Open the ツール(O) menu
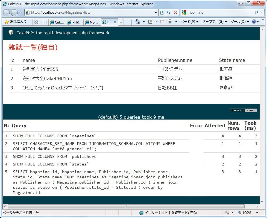The image size is (267, 218). [x=239, y=22]
